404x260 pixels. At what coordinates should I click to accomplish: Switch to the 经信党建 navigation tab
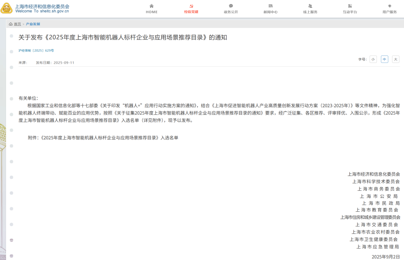[x=192, y=12]
